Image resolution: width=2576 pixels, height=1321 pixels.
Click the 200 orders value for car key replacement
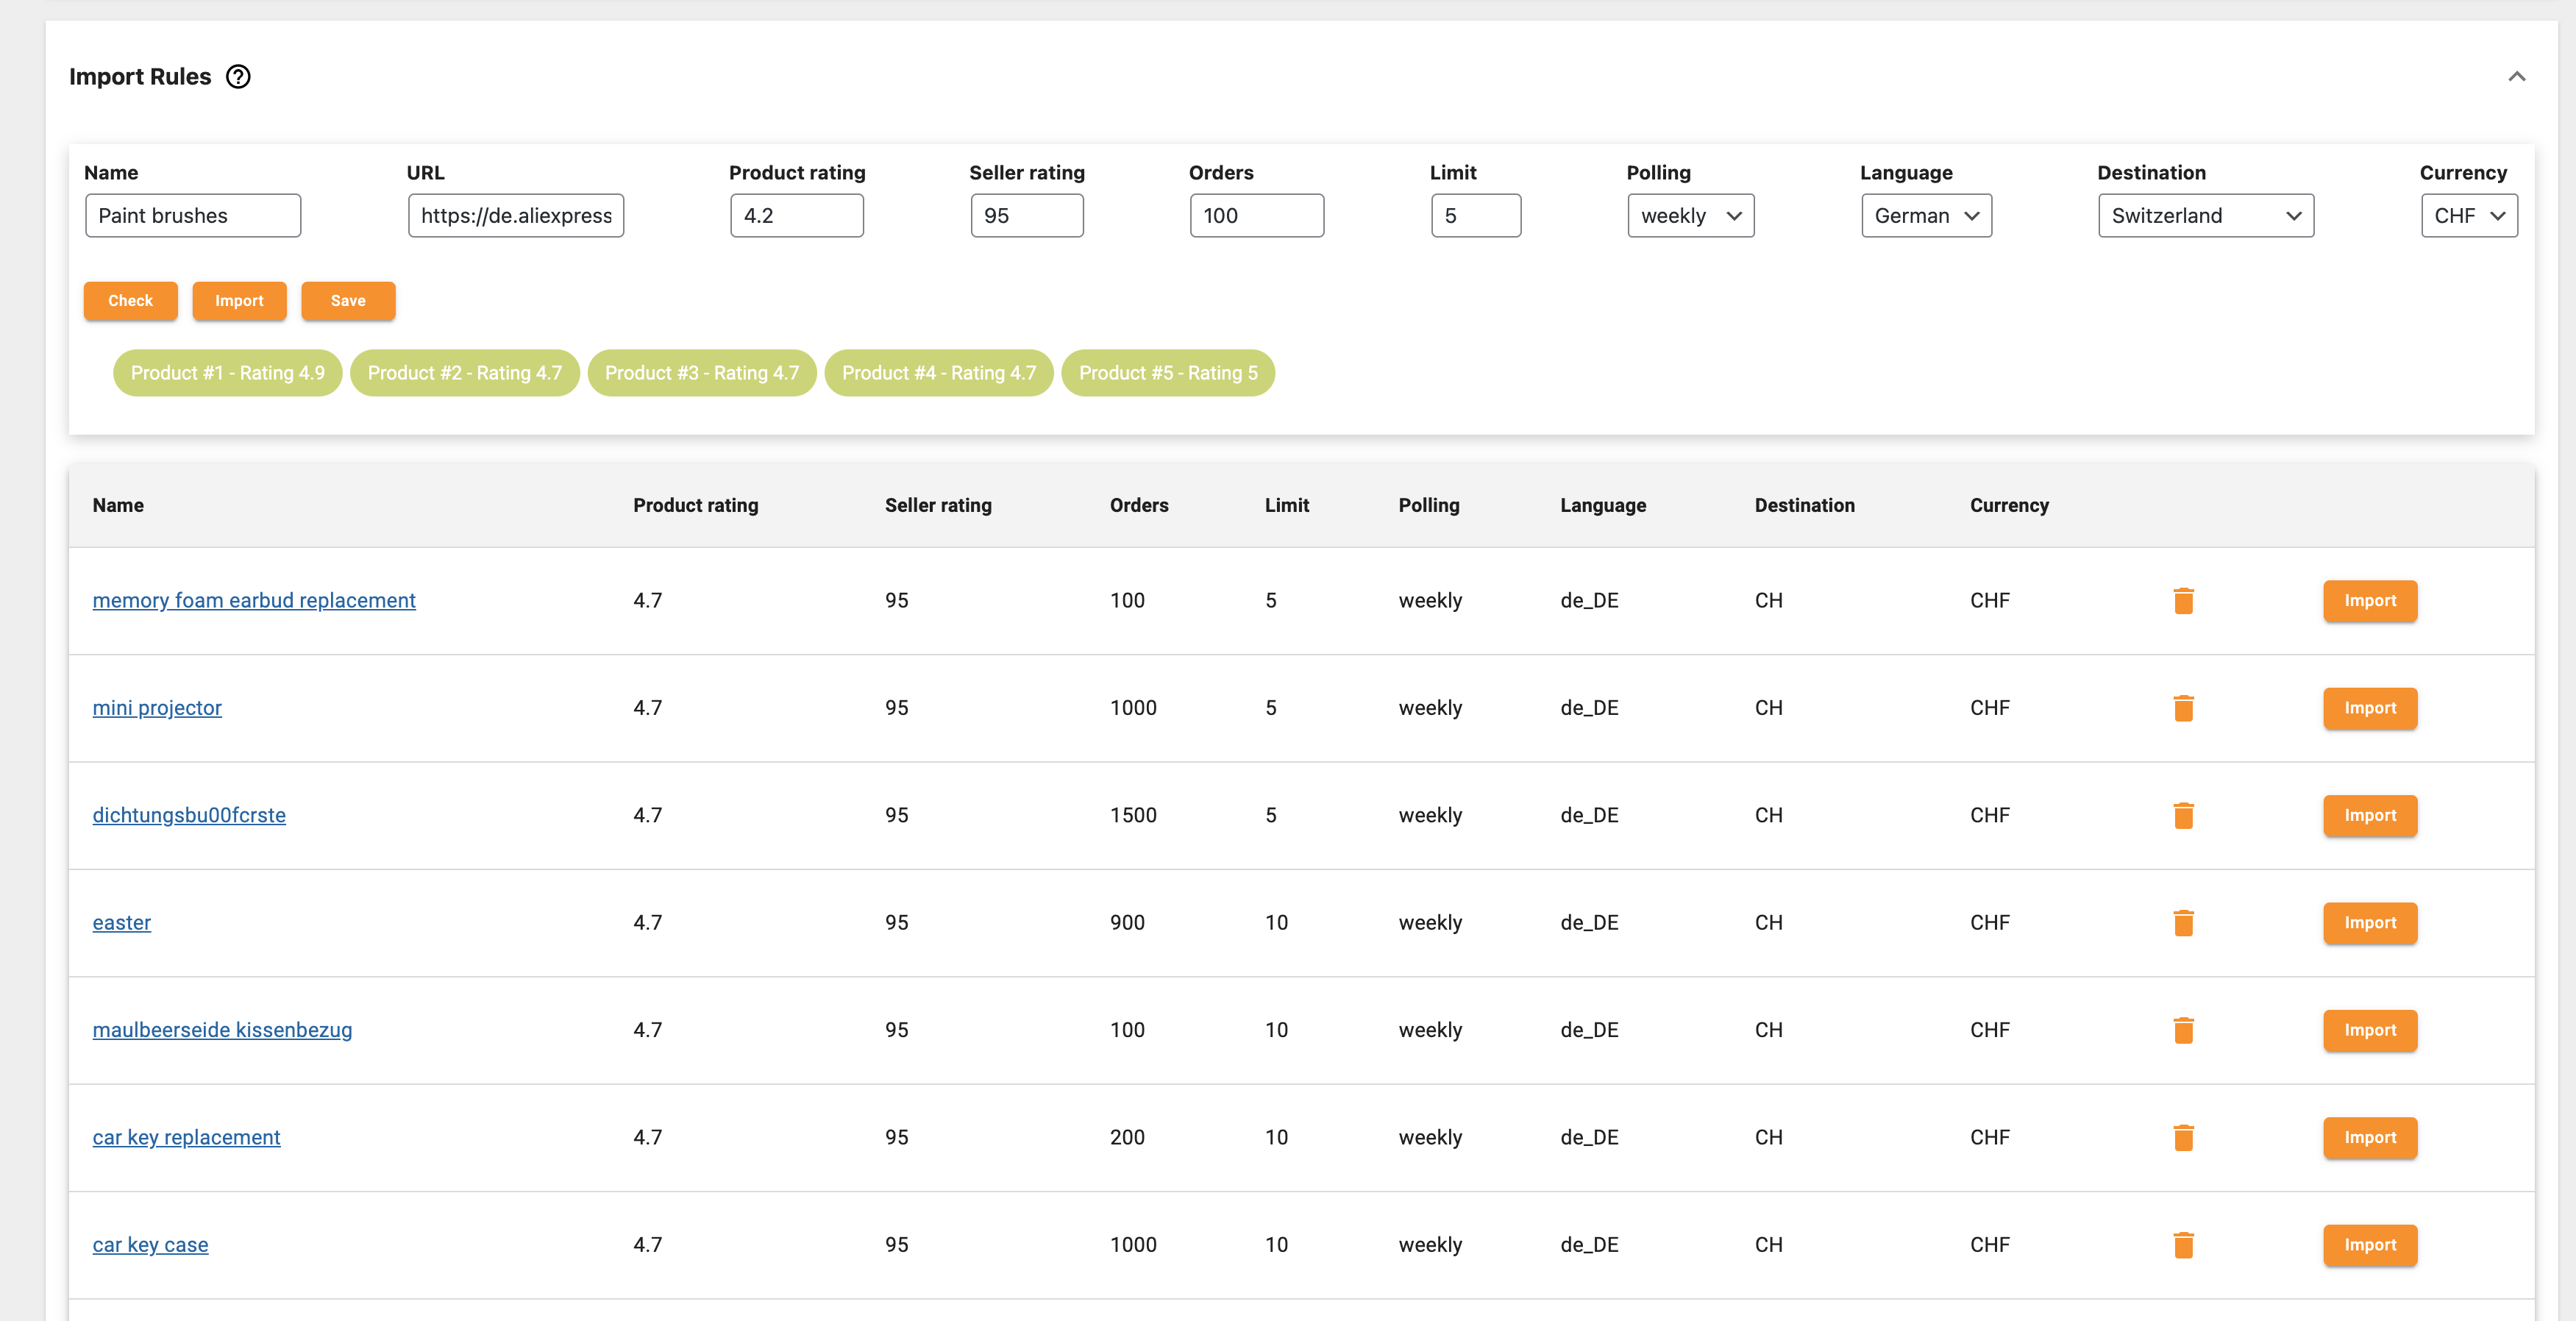[x=1127, y=1137]
